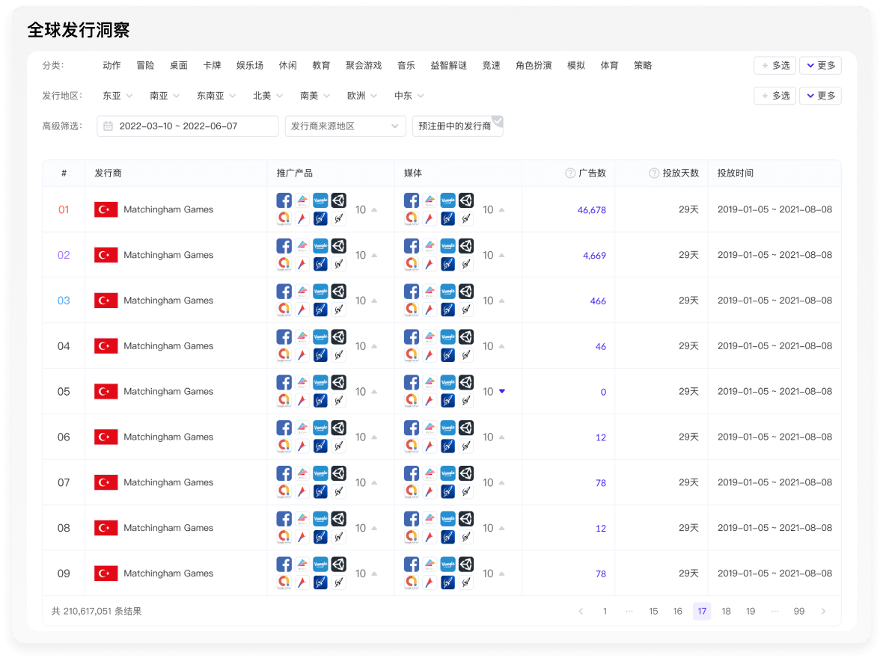The width and height of the screenshot is (883, 661).
Task: Click the Turkey flag next to Matchingham Games row 01
Action: 106,209
